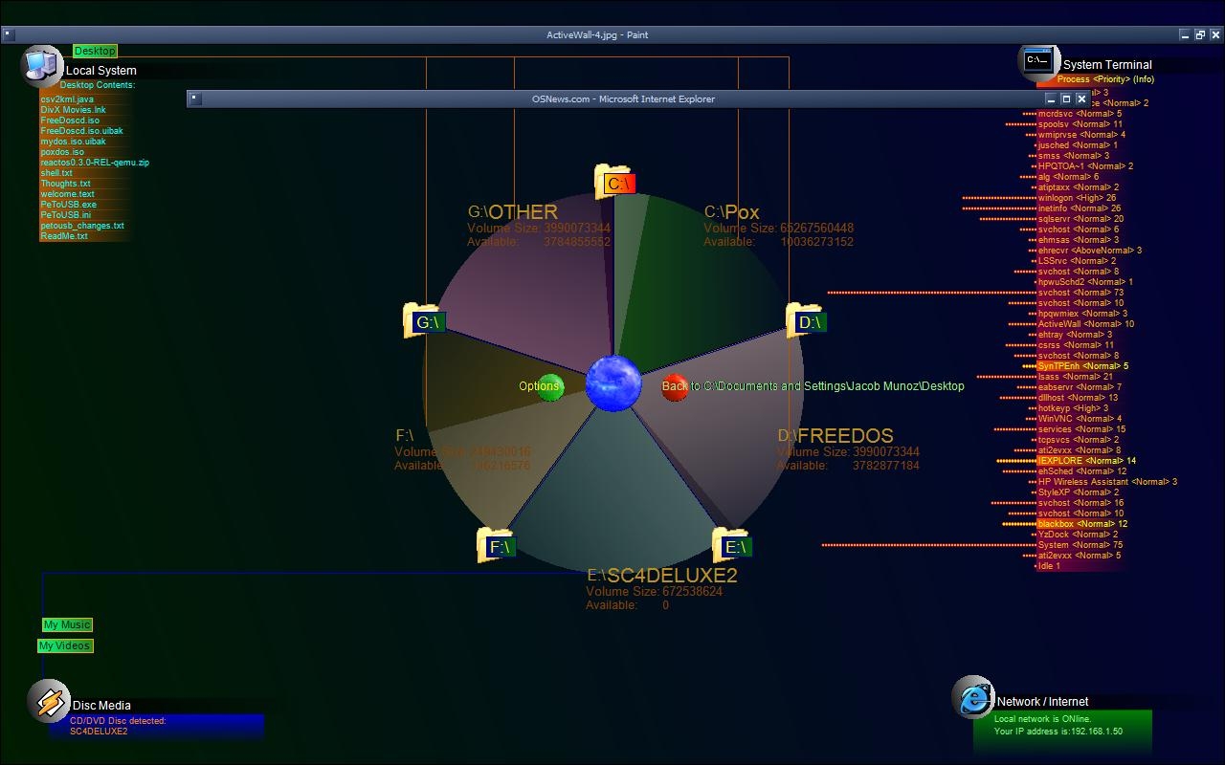Select the inetinfo process row
The height and width of the screenshot is (765, 1225).
[x=1080, y=208]
